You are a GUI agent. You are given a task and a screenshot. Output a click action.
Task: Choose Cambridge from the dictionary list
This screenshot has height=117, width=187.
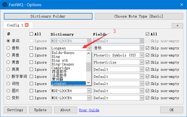61,68
